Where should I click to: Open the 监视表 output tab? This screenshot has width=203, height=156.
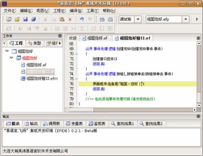pyautogui.click(x=97, y=123)
